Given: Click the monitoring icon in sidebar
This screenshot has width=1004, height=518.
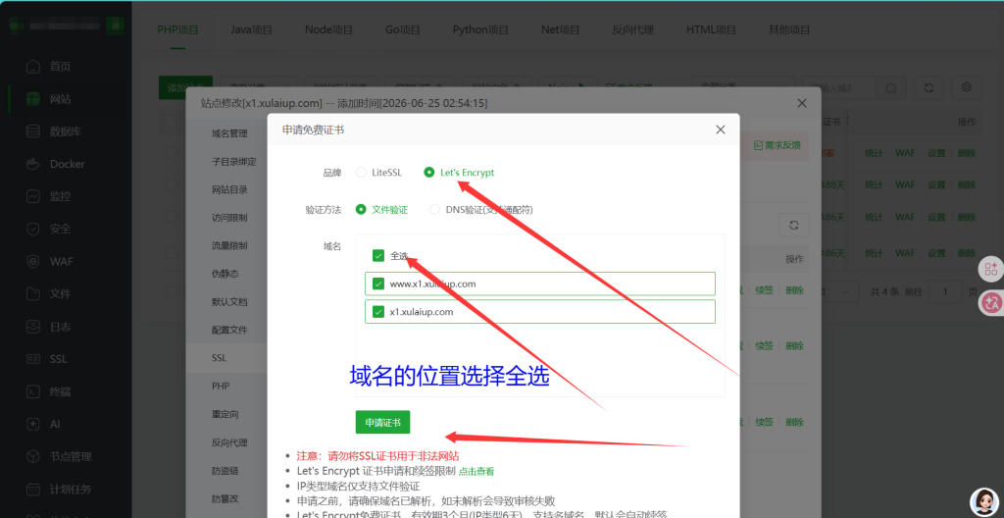Looking at the screenshot, I should [x=33, y=196].
